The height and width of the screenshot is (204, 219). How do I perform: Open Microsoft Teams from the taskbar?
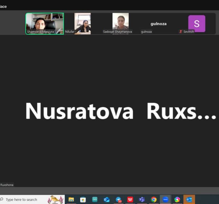[x=142, y=199]
